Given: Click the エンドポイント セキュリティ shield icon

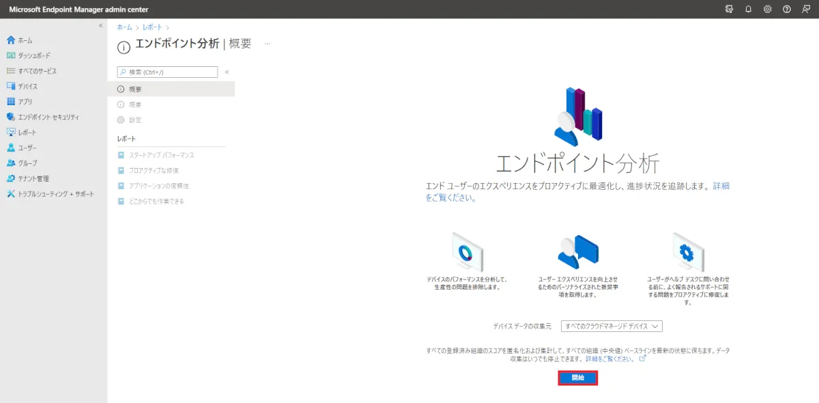Looking at the screenshot, I should (x=11, y=117).
